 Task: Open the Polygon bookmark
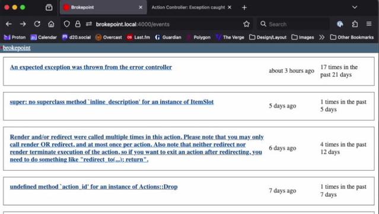click(198, 37)
